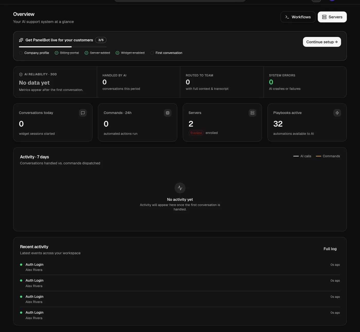Click the green System Errors zero value
This screenshot has height=332, width=360.
click(x=271, y=82)
